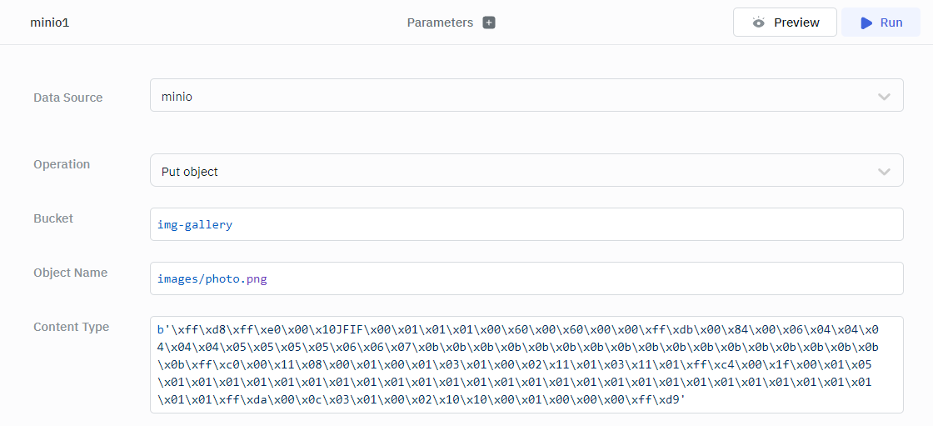Click the play triangle icon on Run

866,23
